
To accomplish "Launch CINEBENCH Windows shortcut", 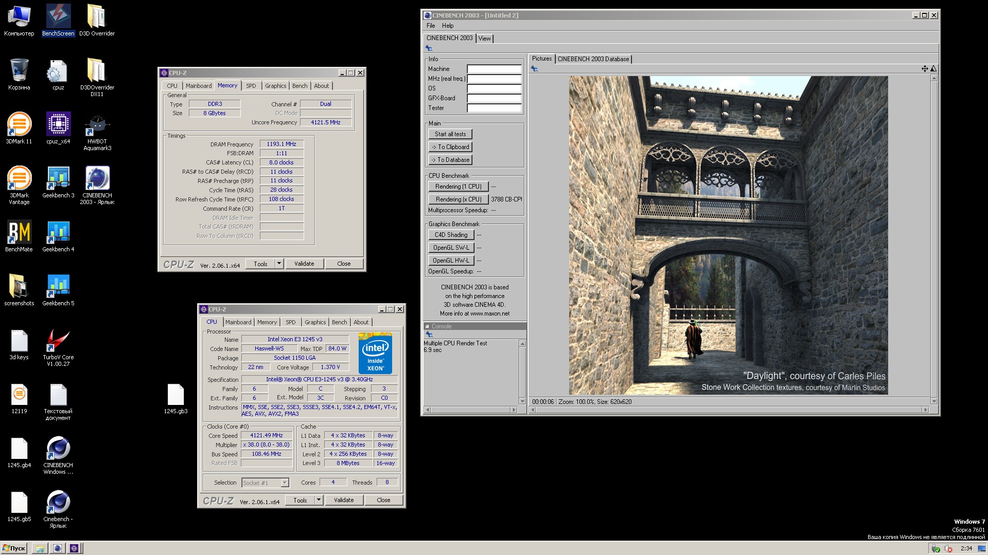I will click(58, 455).
